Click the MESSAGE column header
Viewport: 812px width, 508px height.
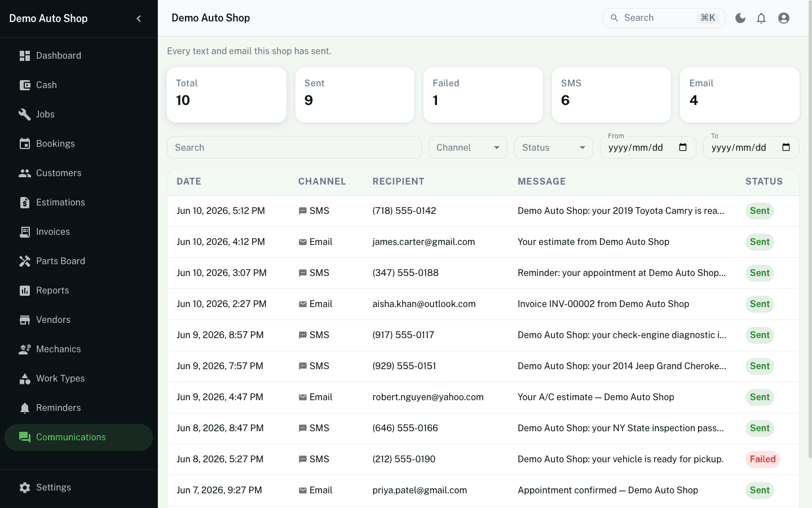pos(542,181)
